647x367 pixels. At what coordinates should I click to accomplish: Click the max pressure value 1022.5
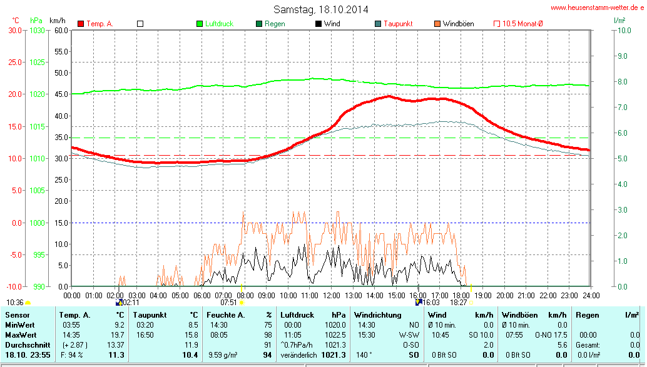point(335,335)
